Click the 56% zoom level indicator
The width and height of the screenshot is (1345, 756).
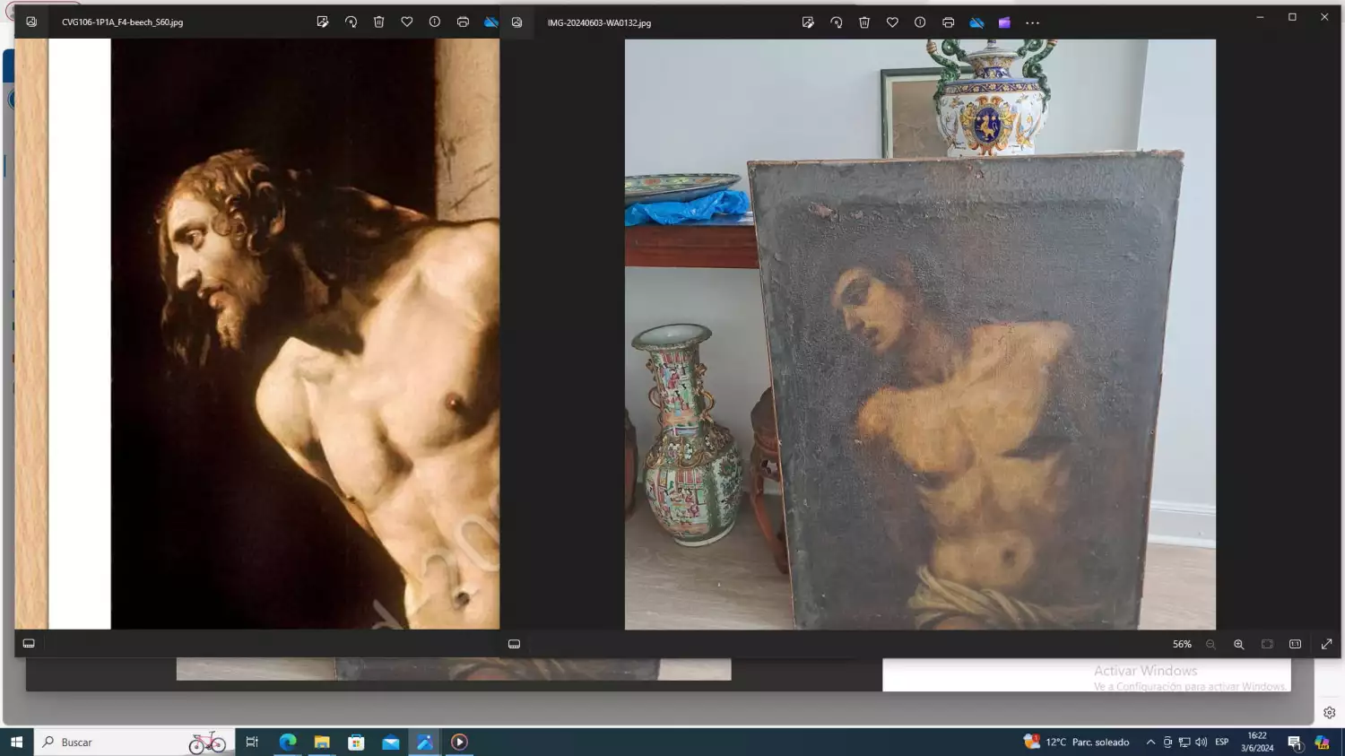[x=1182, y=644]
